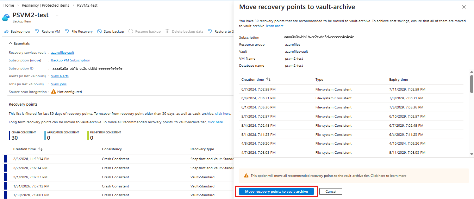
Task: Click the 6/1/2024, 7:05:36 PM row
Action: coord(351,107)
